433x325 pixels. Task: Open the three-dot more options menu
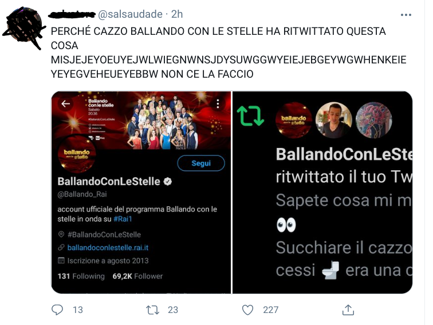406,15
